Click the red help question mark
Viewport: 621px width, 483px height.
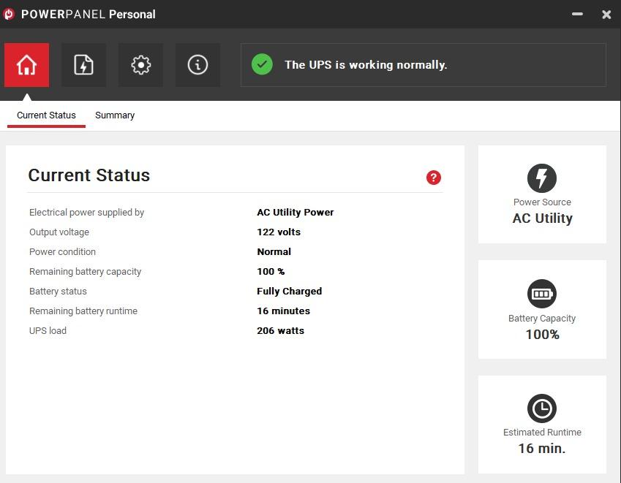point(434,178)
